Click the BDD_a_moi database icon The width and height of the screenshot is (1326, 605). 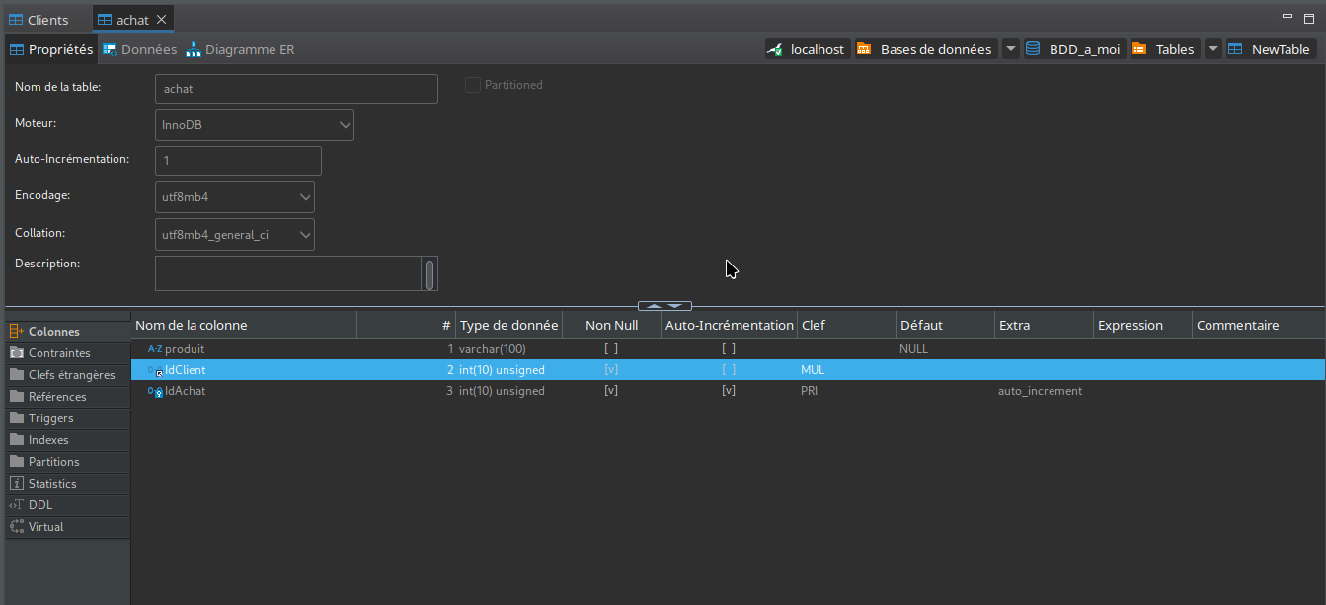1034,49
